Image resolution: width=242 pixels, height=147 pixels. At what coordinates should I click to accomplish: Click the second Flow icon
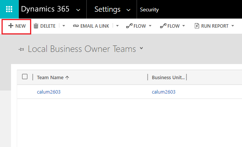point(163,26)
